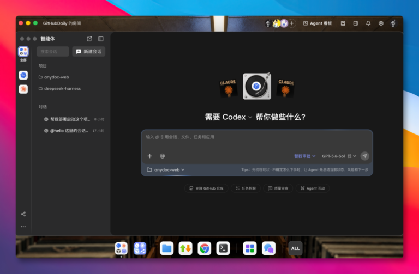Expand the Codex agent selector dropdown
Viewport: 419px width, 274px height.
(237, 117)
